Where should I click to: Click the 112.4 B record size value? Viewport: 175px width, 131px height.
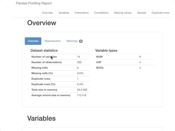point(81,95)
